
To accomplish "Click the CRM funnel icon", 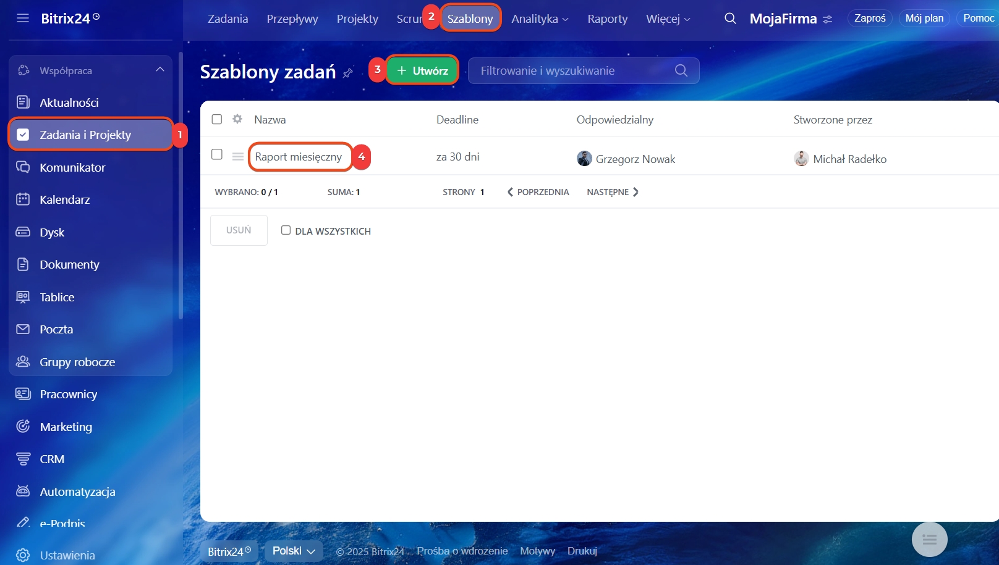I will pos(23,459).
